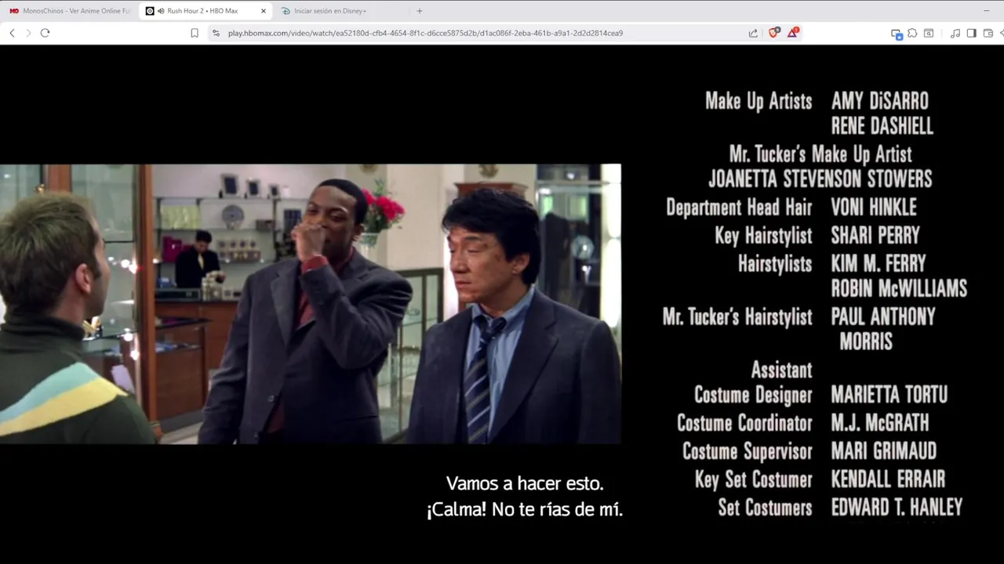
Task: Switch to the MonosChinos anime tab
Action: click(69, 11)
